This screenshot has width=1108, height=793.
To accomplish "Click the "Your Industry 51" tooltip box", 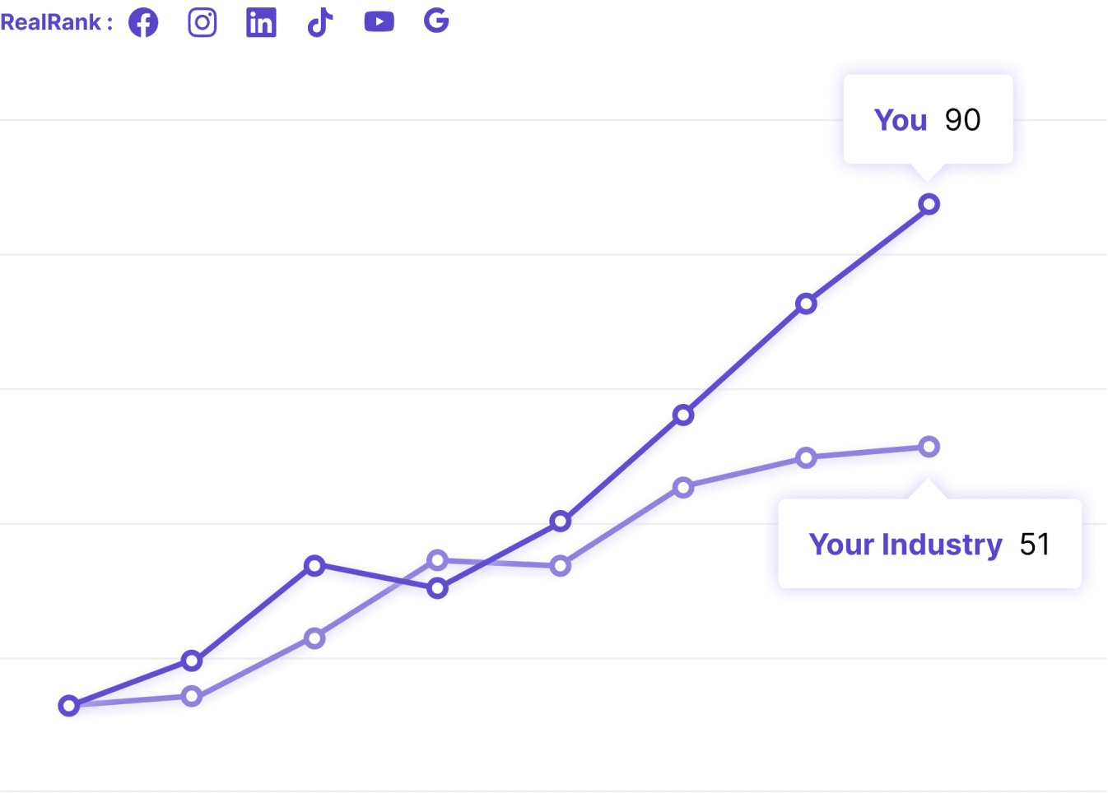I will [x=929, y=544].
